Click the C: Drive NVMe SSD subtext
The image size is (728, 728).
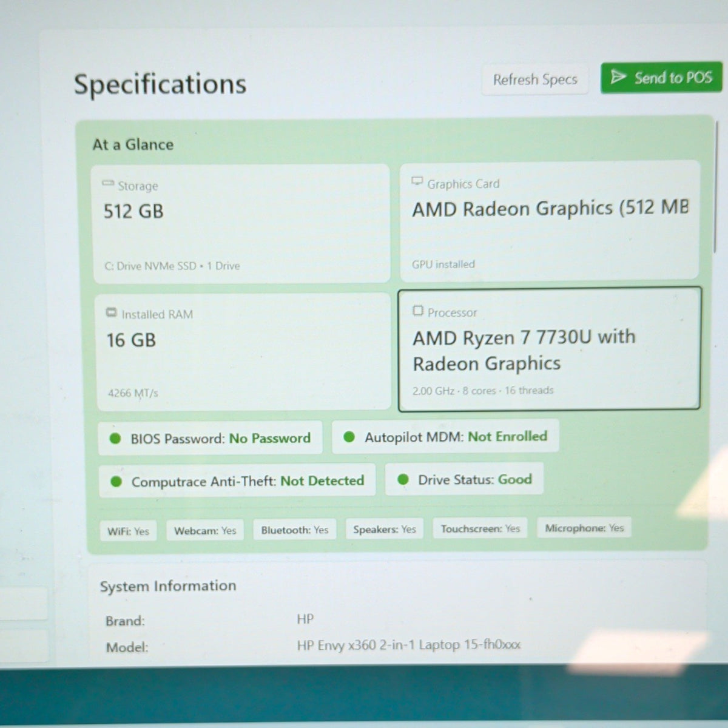(172, 266)
